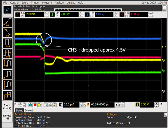Increase channel 4 vertical scale
The width and height of the screenshot is (168, 128).
coord(151,13)
